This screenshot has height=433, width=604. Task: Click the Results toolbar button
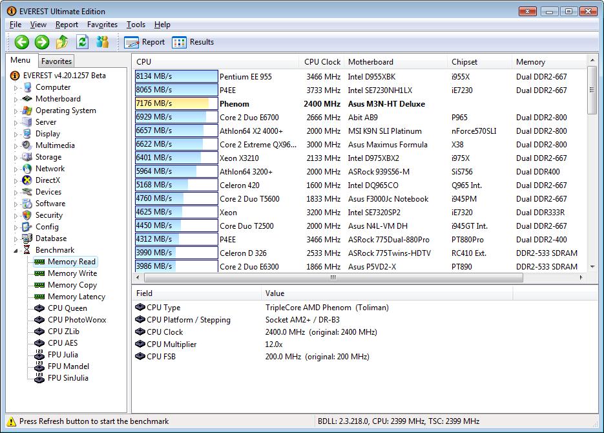(193, 42)
